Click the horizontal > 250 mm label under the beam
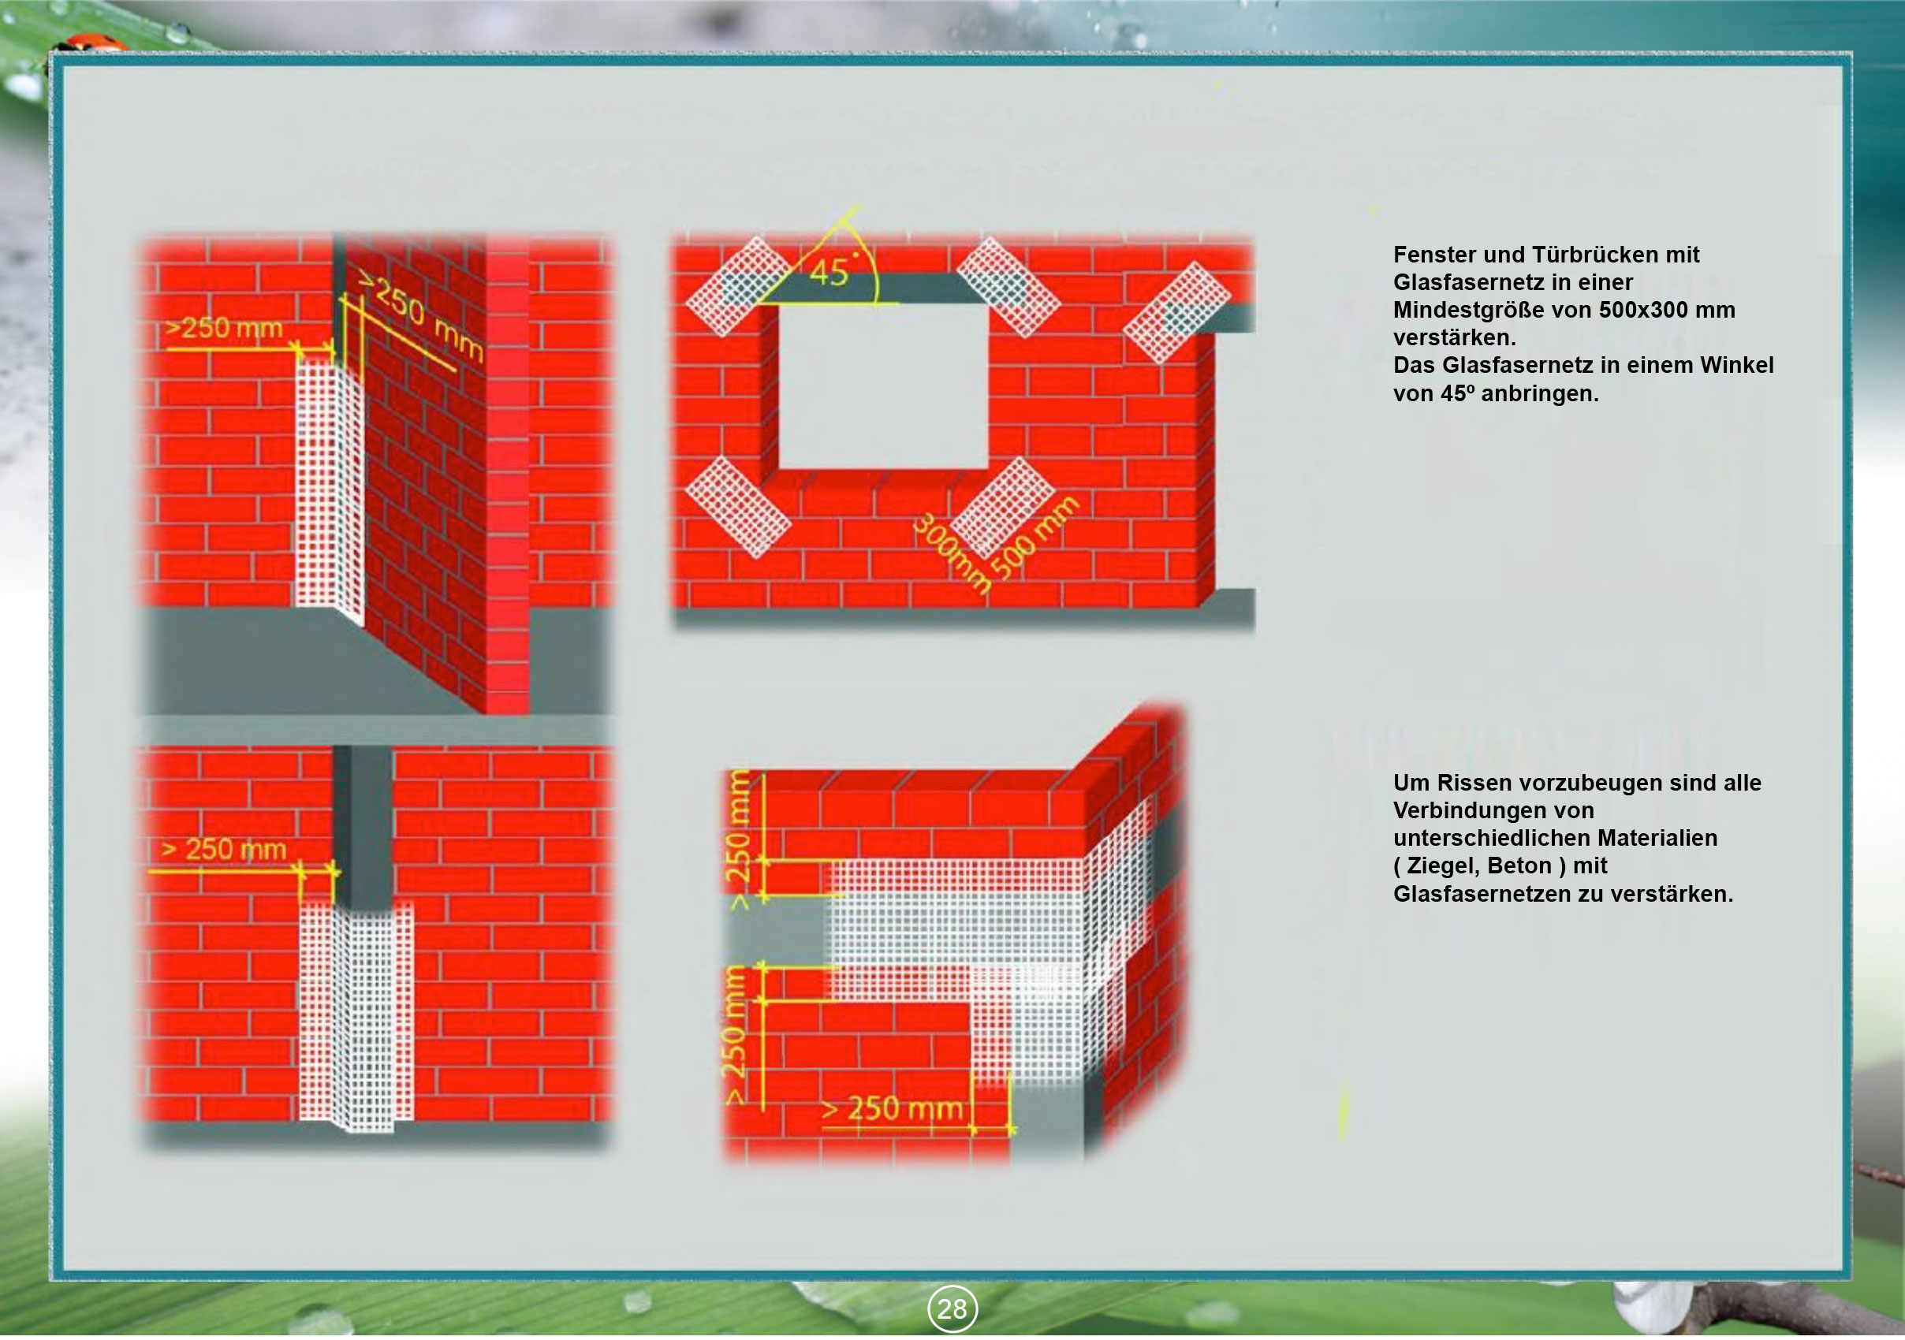 tap(892, 1108)
